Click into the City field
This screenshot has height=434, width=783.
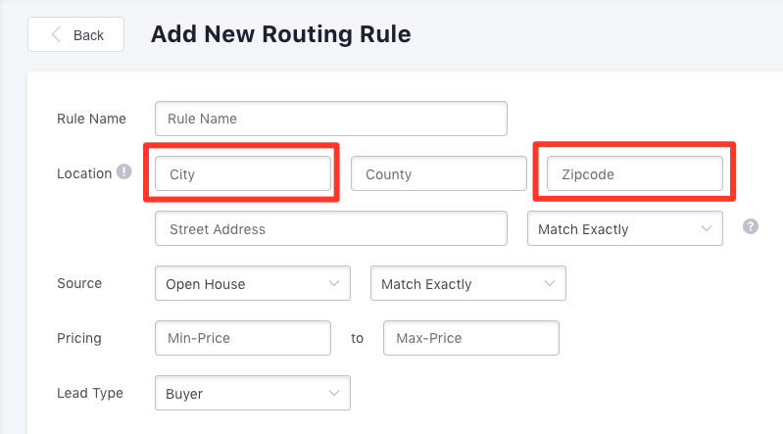click(x=243, y=173)
